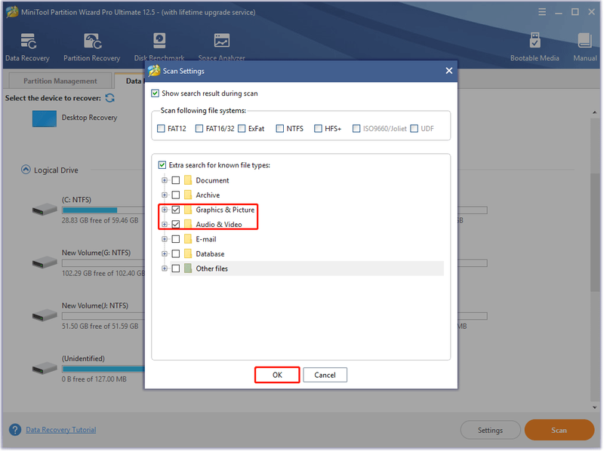
Task: Click scrollbar up arrow in main window
Action: pyautogui.click(x=595, y=112)
